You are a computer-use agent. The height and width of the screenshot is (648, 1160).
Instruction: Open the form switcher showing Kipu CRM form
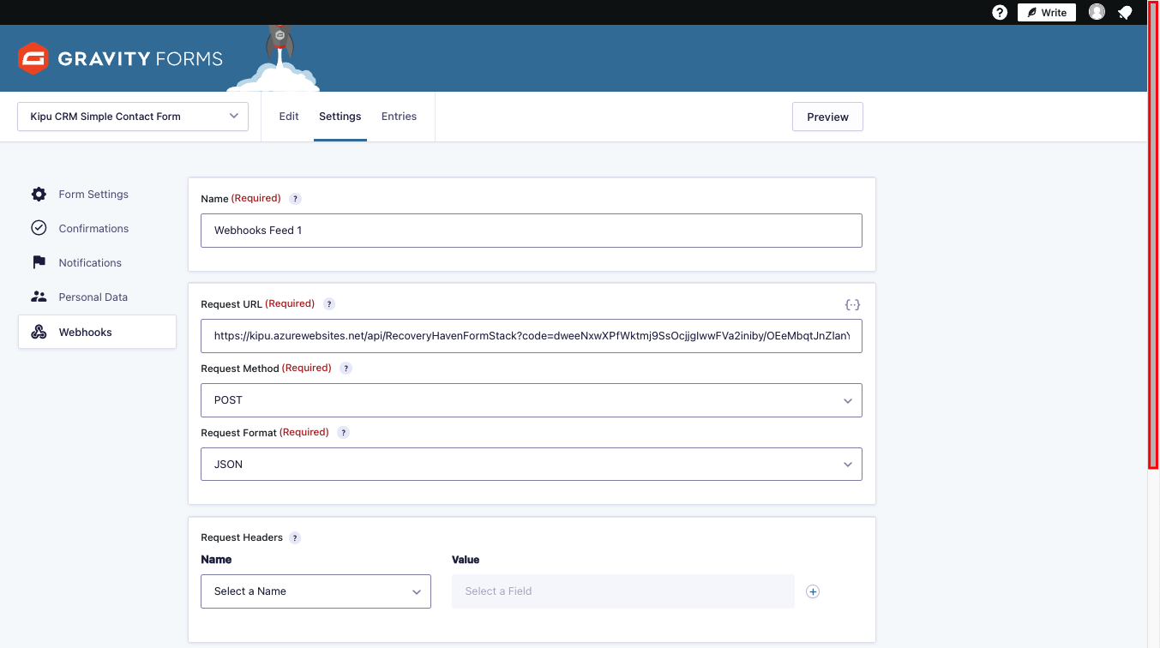(132, 116)
